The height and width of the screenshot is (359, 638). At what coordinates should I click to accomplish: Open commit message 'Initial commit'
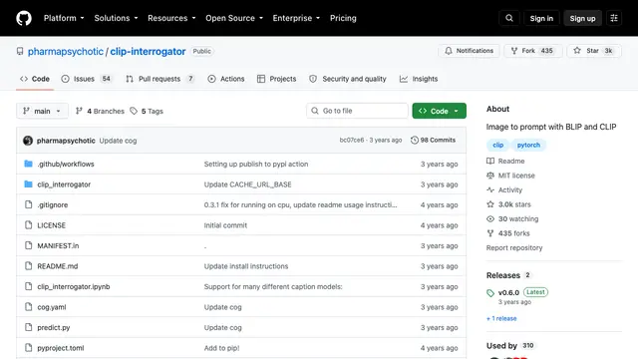tap(225, 225)
